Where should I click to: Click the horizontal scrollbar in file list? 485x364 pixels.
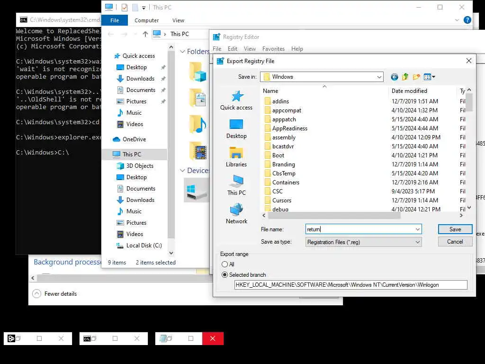pos(334,216)
